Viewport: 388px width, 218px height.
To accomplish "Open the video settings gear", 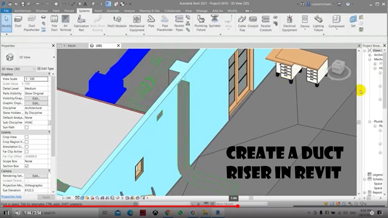I will [x=372, y=213].
